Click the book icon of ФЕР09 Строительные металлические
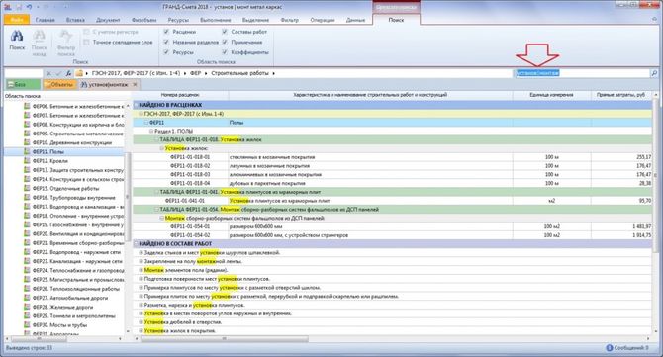The image size is (663, 357). [x=27, y=134]
